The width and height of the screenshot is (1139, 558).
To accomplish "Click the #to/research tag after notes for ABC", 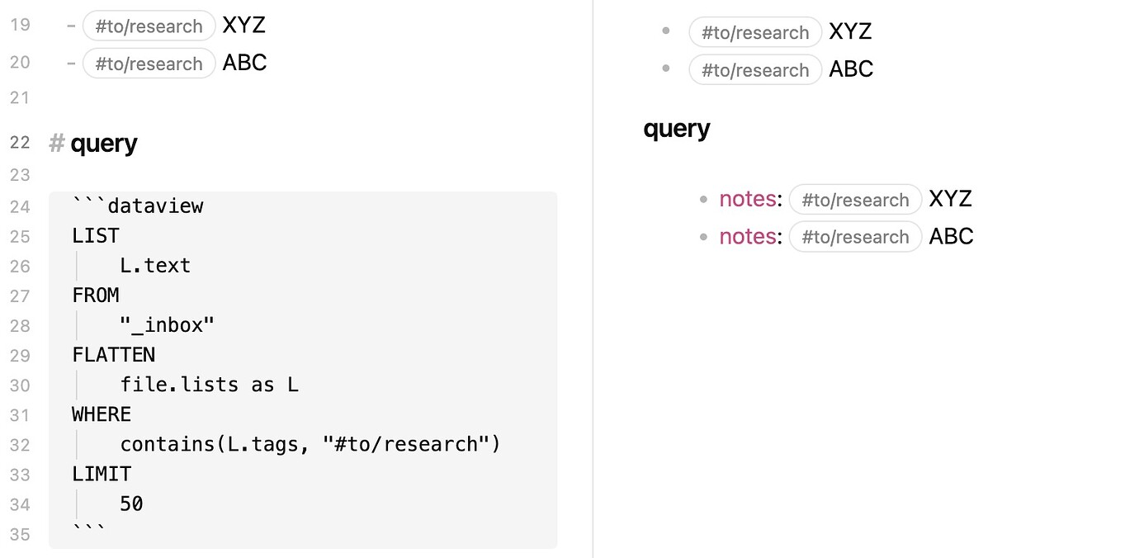I will [855, 237].
